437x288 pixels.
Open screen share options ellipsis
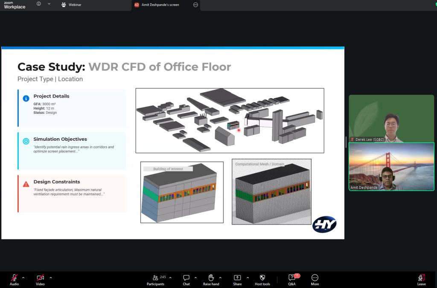click(x=195, y=5)
